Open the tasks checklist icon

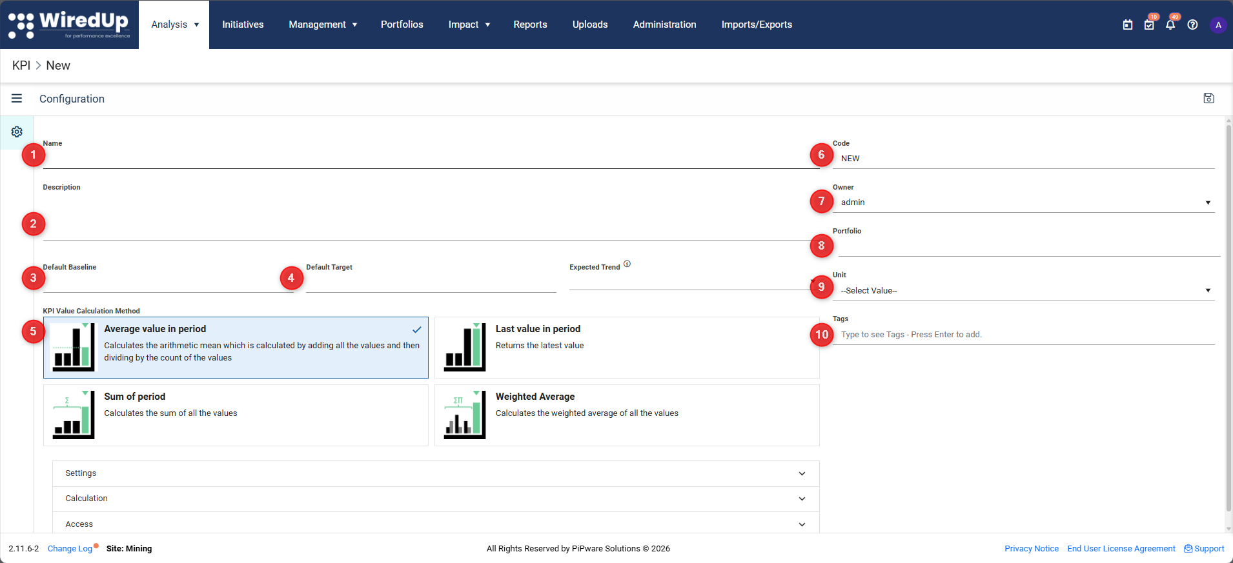coord(1149,25)
